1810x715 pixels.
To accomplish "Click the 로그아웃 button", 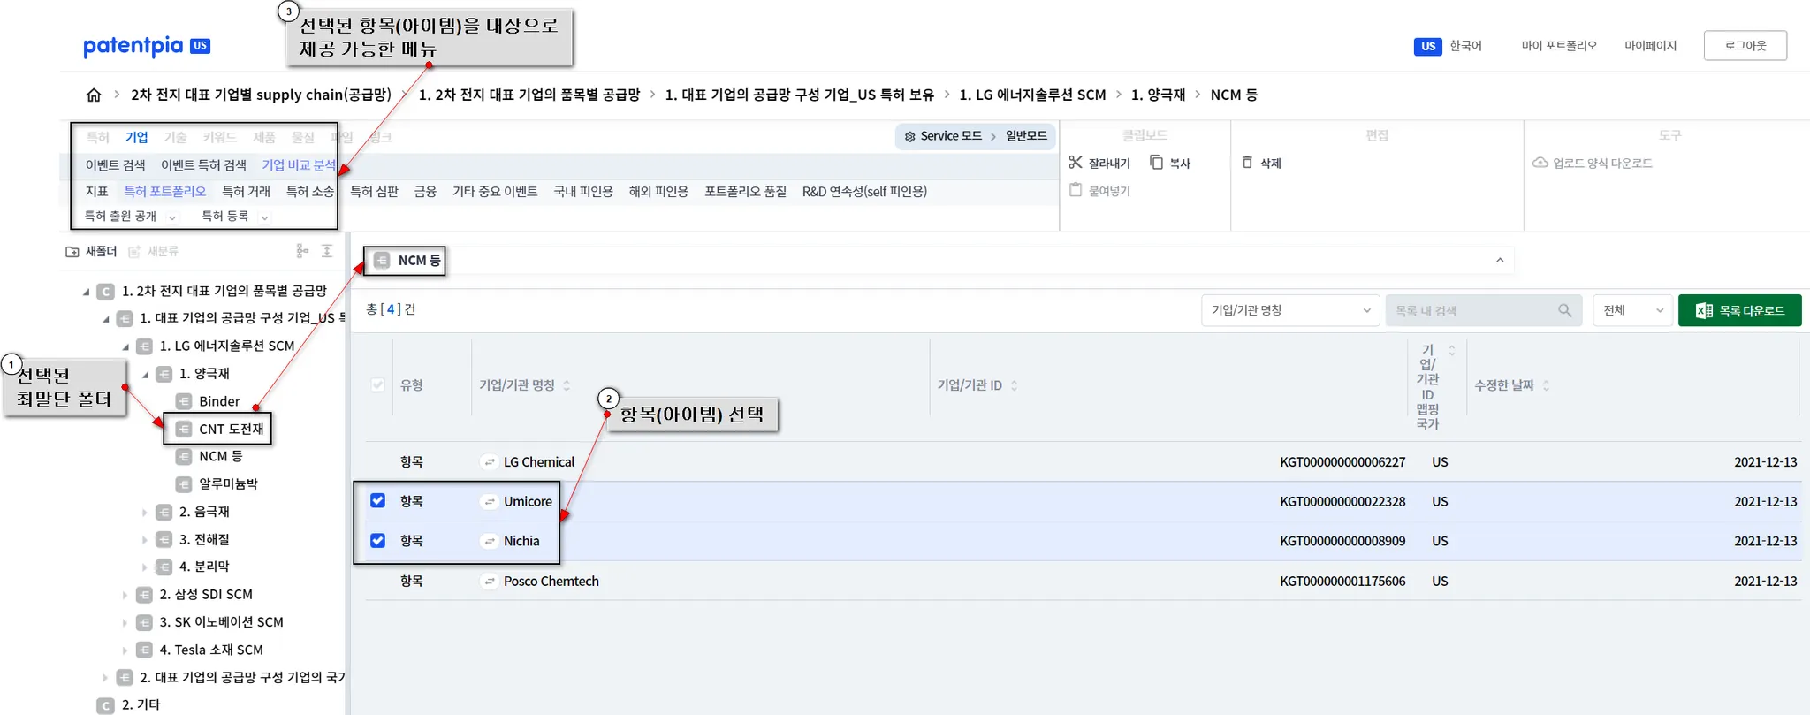I will coord(1745,45).
